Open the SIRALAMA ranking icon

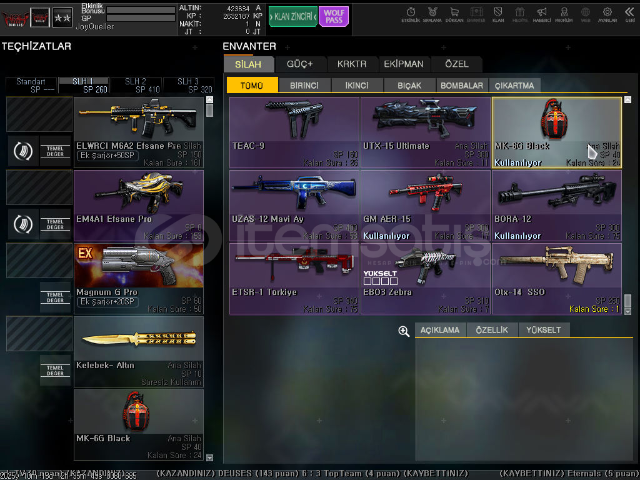[432, 15]
